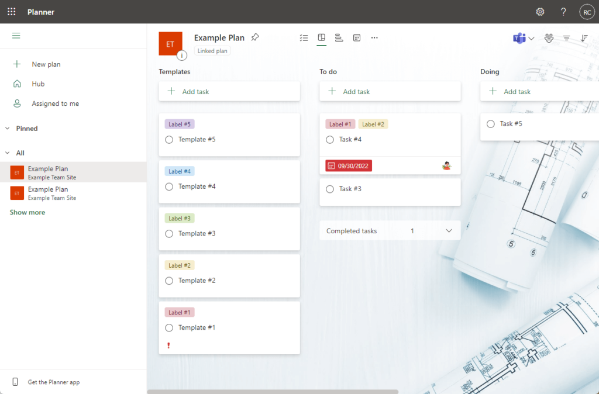
Task: Open the app launcher waffle icon
Action: (x=12, y=12)
